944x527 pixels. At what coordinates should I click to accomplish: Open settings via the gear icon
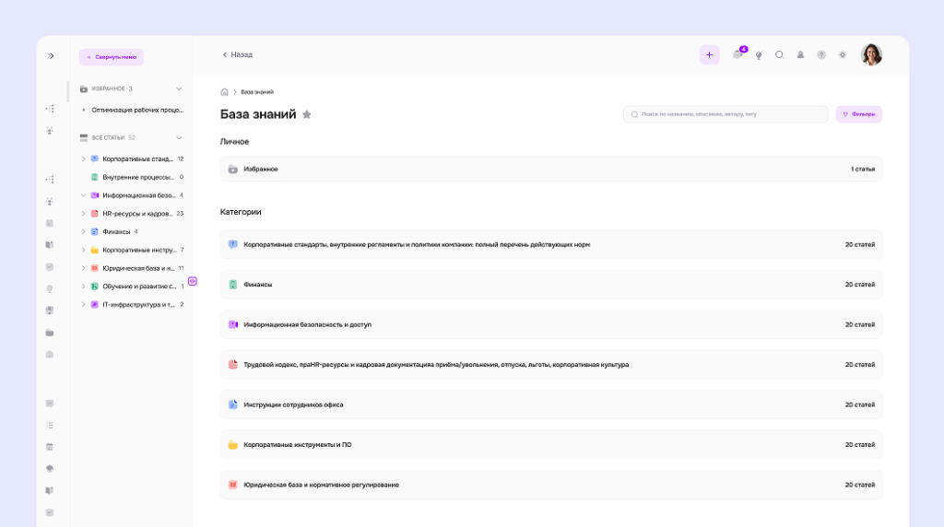click(843, 55)
